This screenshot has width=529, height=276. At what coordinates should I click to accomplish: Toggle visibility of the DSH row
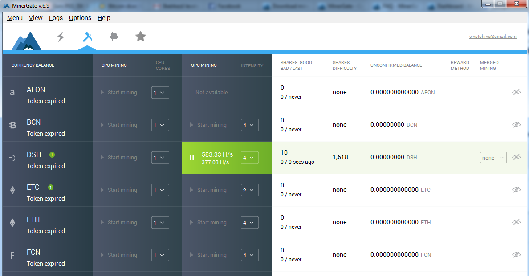516,157
